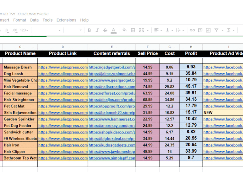The width and height of the screenshot is (243, 182).
Task: Open Hair Removal nailscreations.com referral link
Action: (x=112, y=87)
